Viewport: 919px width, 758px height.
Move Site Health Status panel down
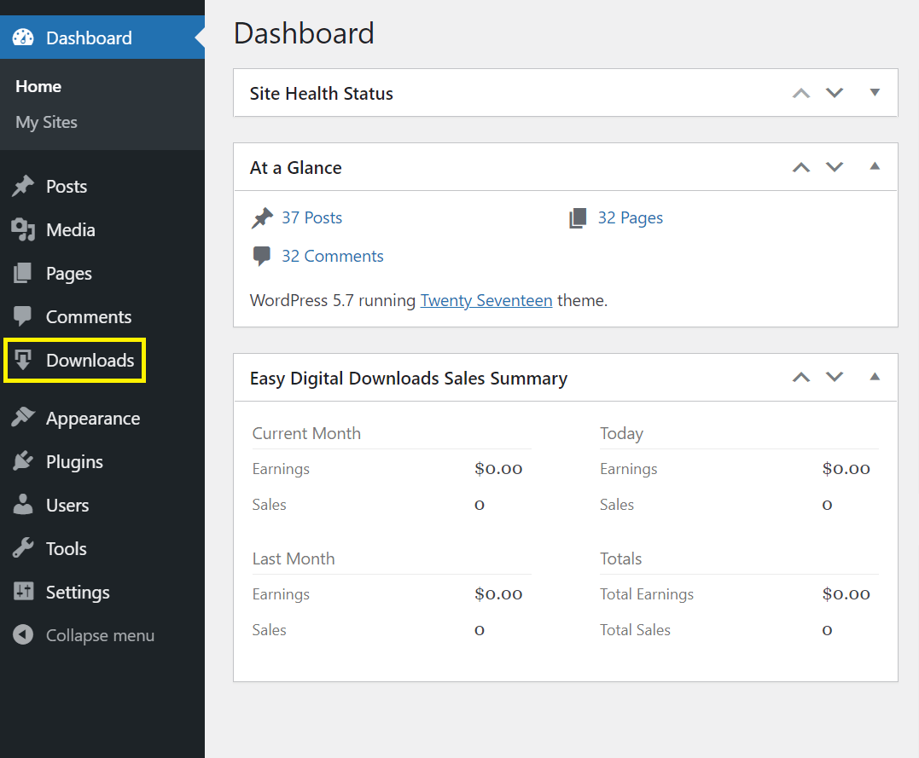pyautogui.click(x=835, y=93)
